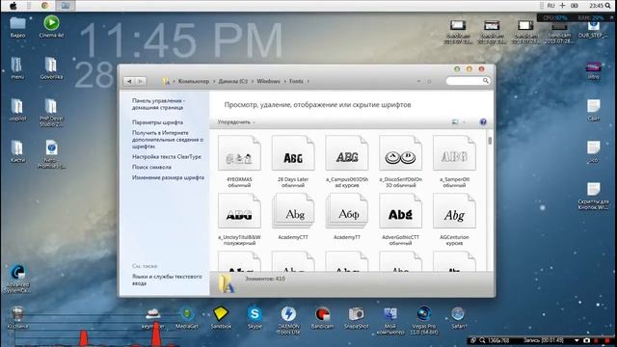Open Мой компьютер from the dock
The image size is (617, 347).
(x=389, y=320)
